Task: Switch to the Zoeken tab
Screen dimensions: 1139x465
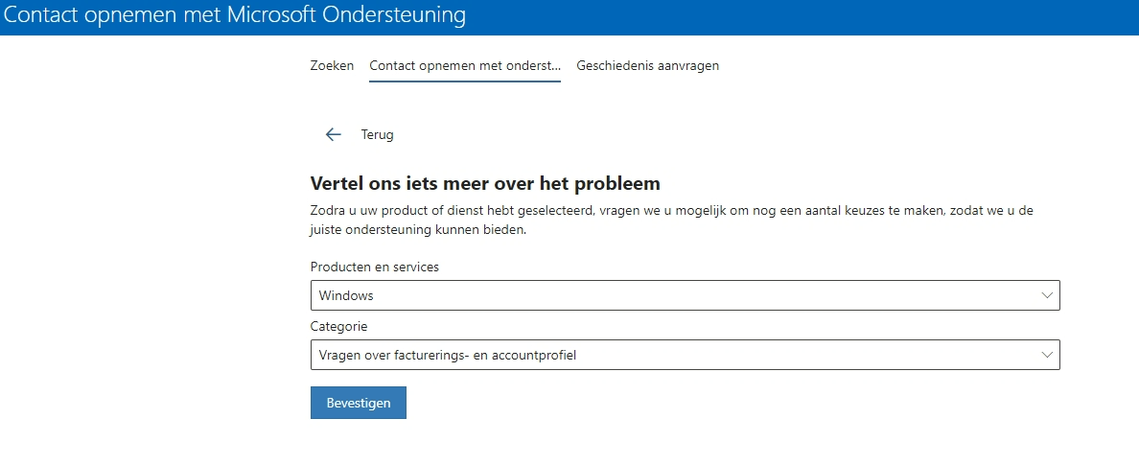Action: (x=332, y=65)
